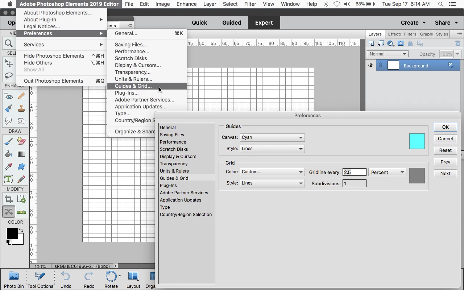Select the Zoom tool

(9, 44)
